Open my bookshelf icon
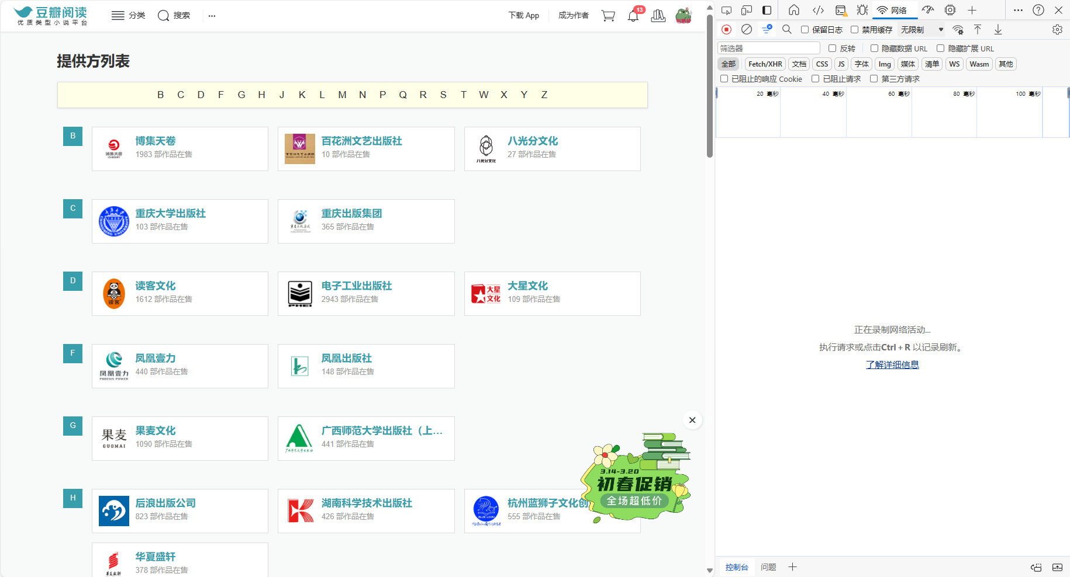This screenshot has height=577, width=1070. point(658,16)
